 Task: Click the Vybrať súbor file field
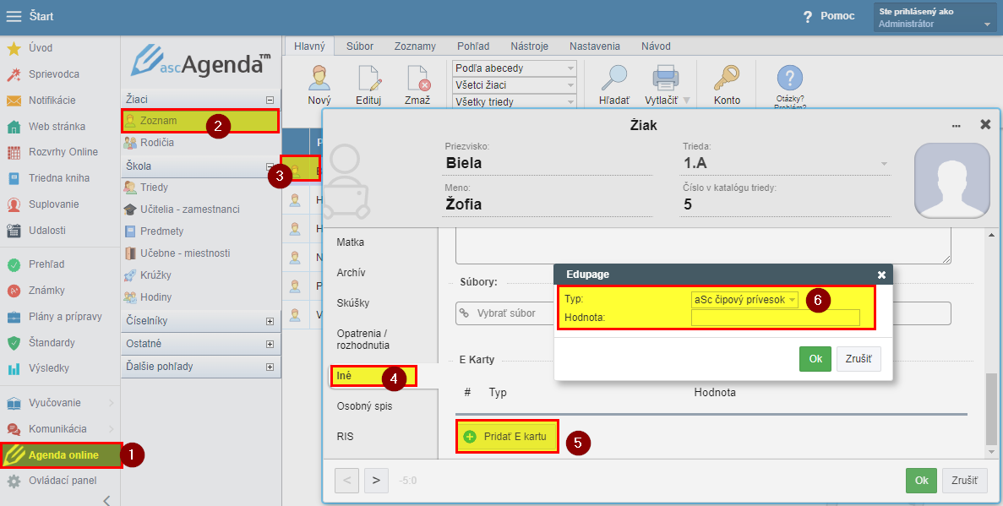click(703, 313)
